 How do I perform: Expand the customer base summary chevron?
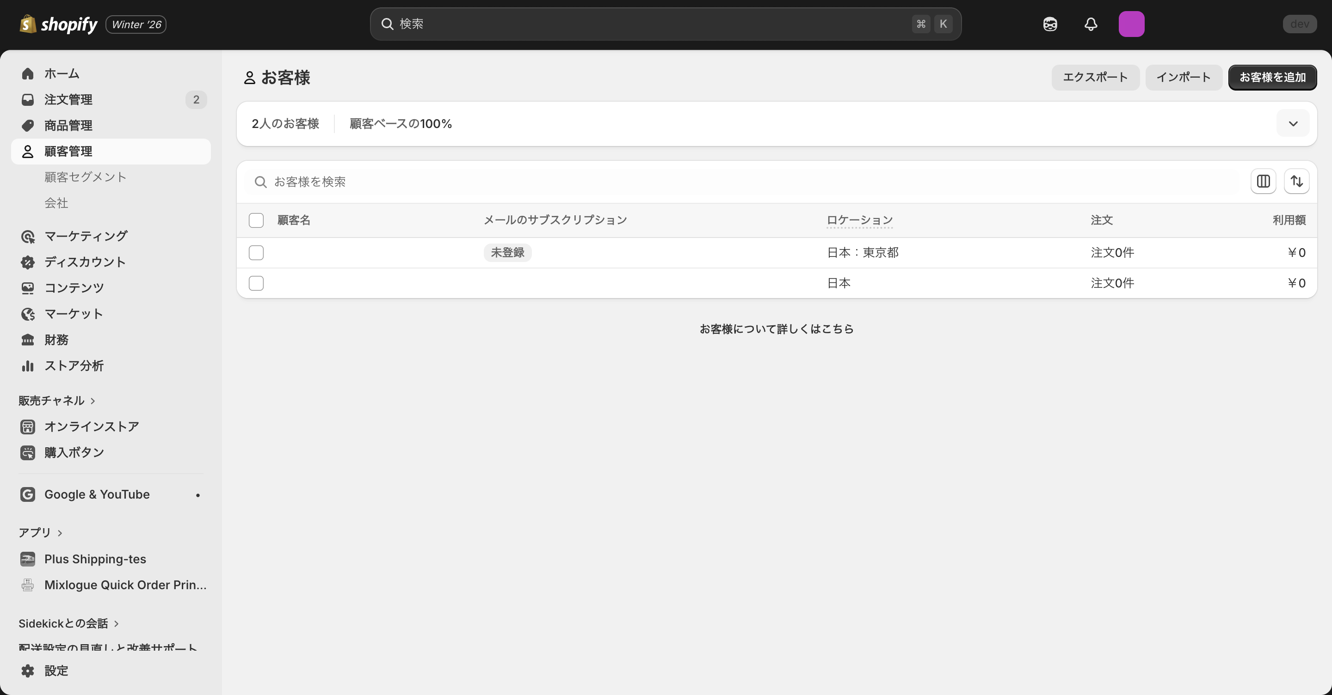coord(1293,123)
